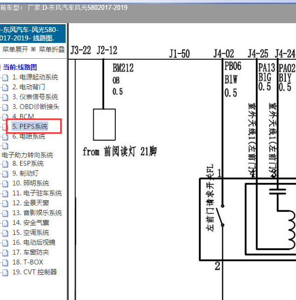
Task: Open 17. 车窗防夹 diagram
Action: pos(31,252)
